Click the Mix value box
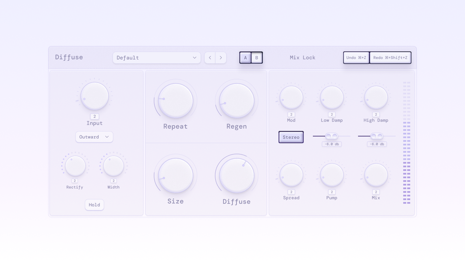This screenshot has height=263, width=465. point(376,192)
